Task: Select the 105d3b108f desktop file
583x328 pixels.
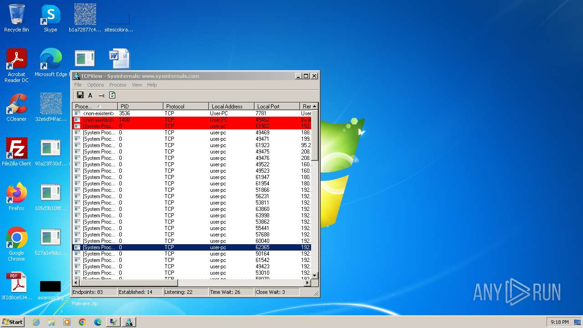Action: pyautogui.click(x=51, y=196)
